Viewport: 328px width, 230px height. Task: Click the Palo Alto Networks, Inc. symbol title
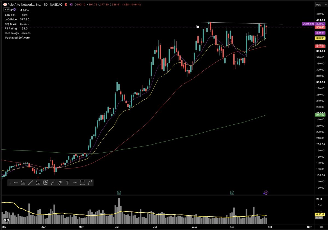pos(24,5)
